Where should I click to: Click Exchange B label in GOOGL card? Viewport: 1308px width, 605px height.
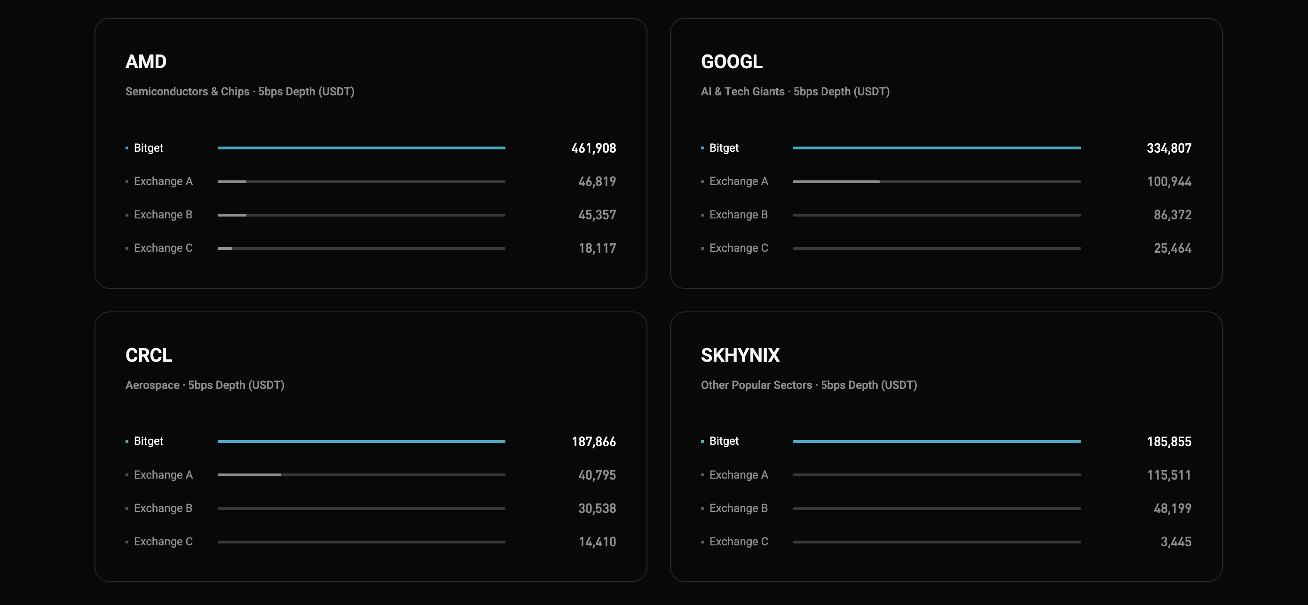738,215
